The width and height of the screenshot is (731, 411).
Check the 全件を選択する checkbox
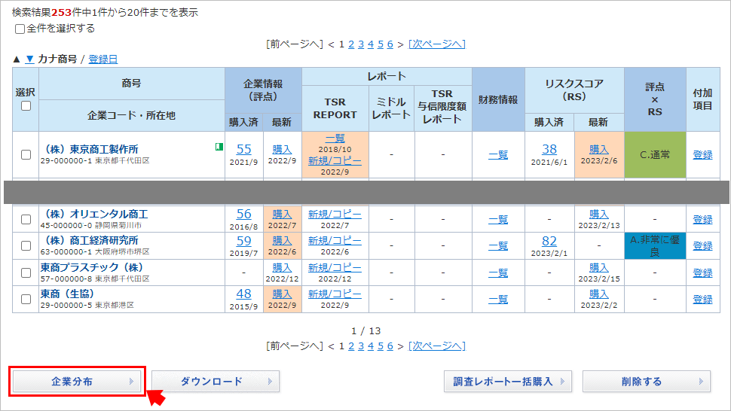[x=20, y=29]
